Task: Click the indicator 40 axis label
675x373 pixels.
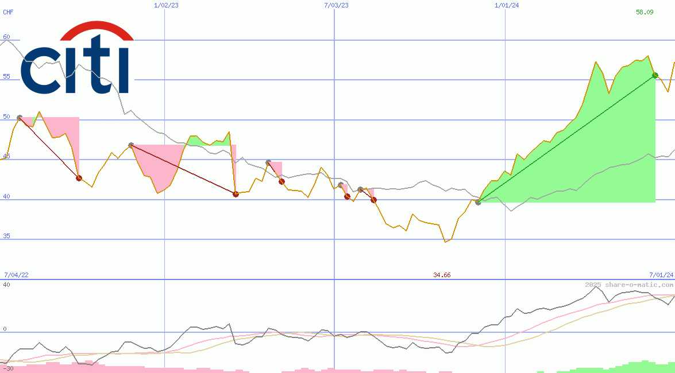Action: (6, 285)
